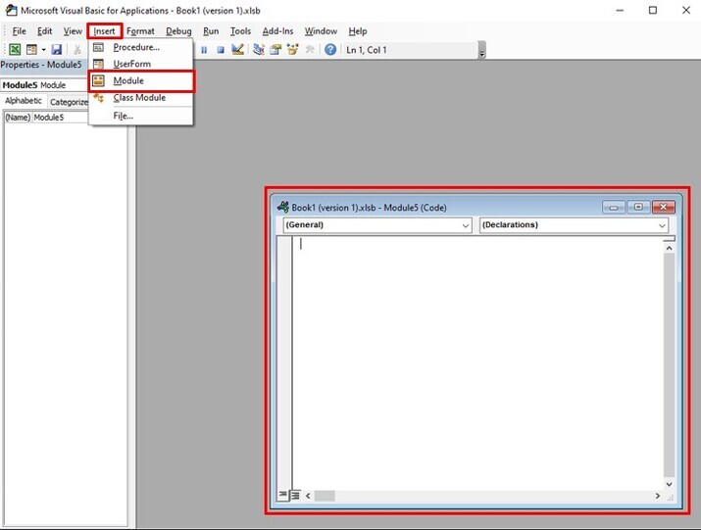The width and height of the screenshot is (701, 530).
Task: Open the Tools menu
Action: coord(240,31)
